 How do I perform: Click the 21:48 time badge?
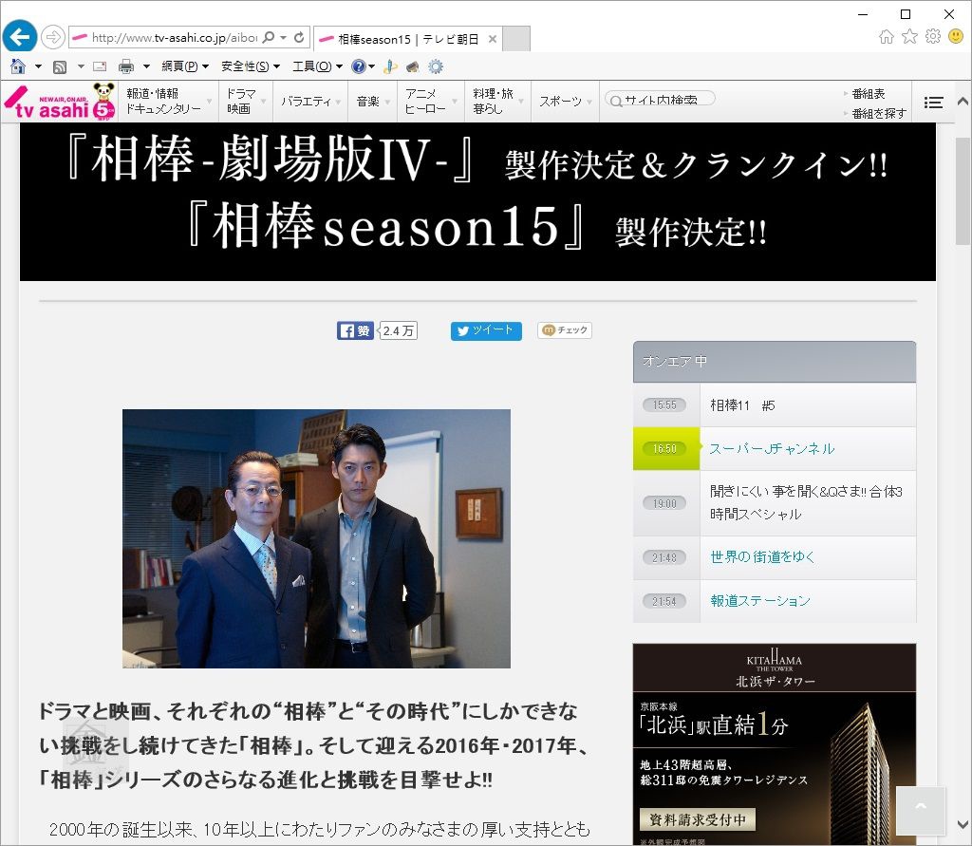[664, 557]
